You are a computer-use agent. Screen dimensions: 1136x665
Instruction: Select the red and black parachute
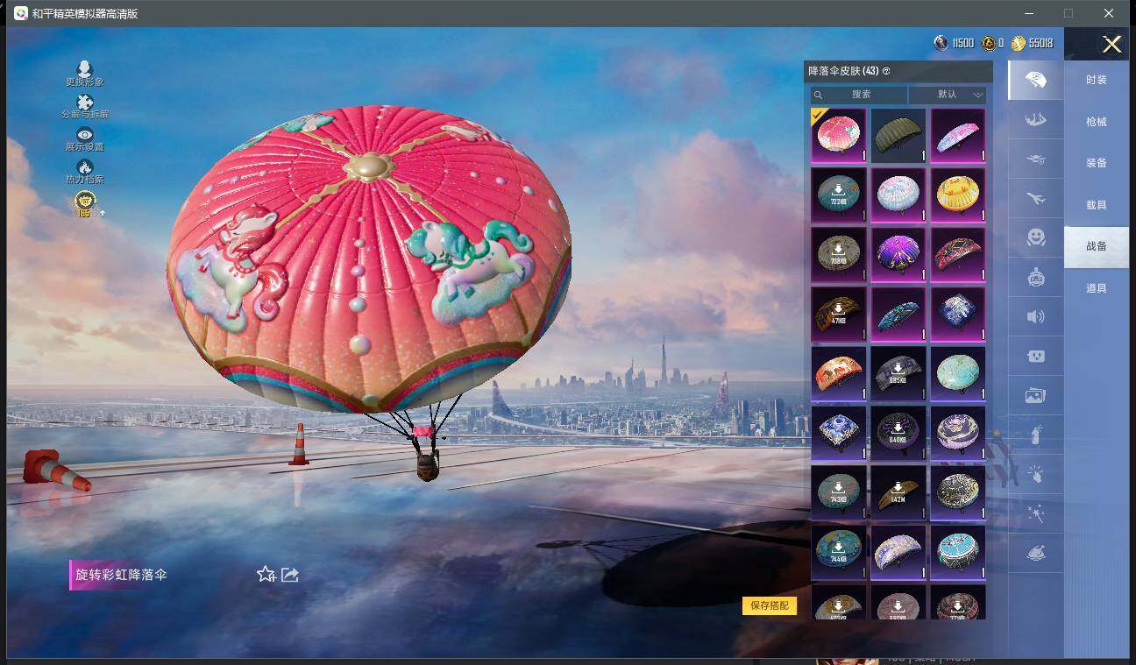coord(958,254)
